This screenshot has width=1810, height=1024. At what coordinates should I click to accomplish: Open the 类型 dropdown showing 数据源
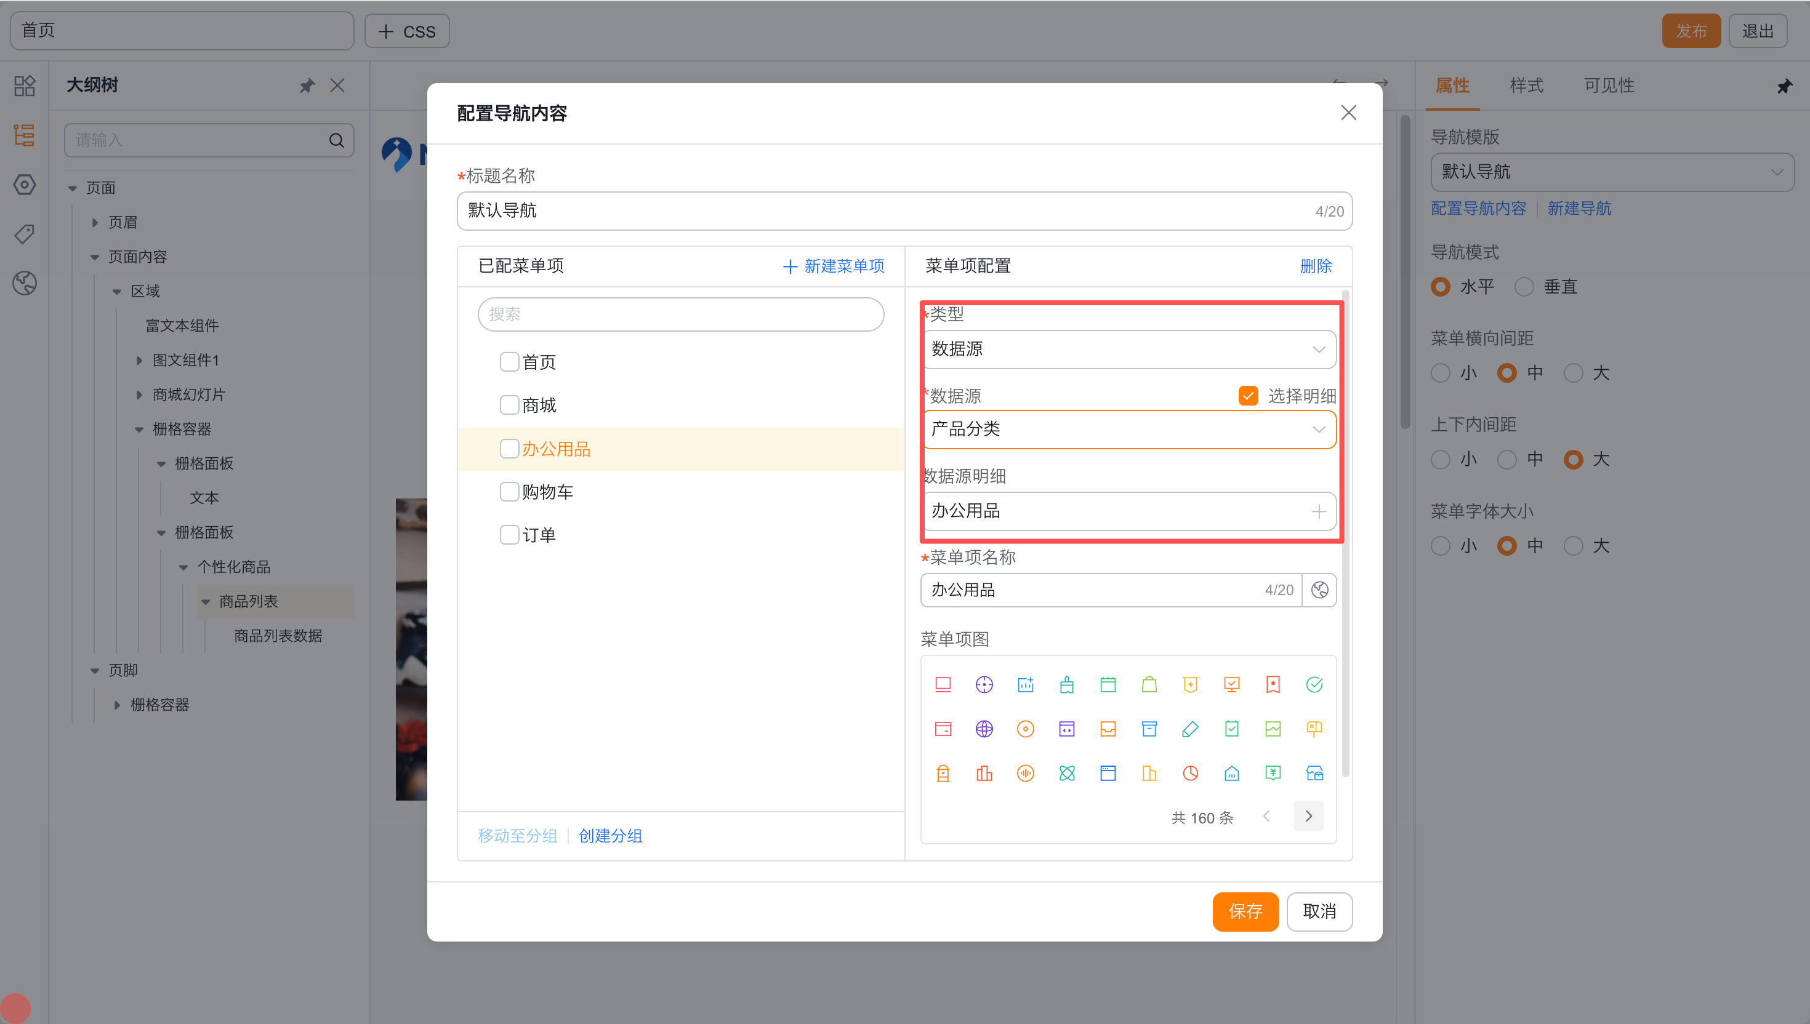point(1128,349)
